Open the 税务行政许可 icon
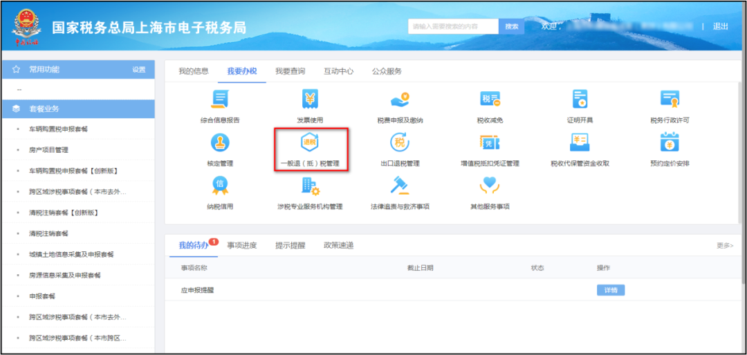 [670, 99]
